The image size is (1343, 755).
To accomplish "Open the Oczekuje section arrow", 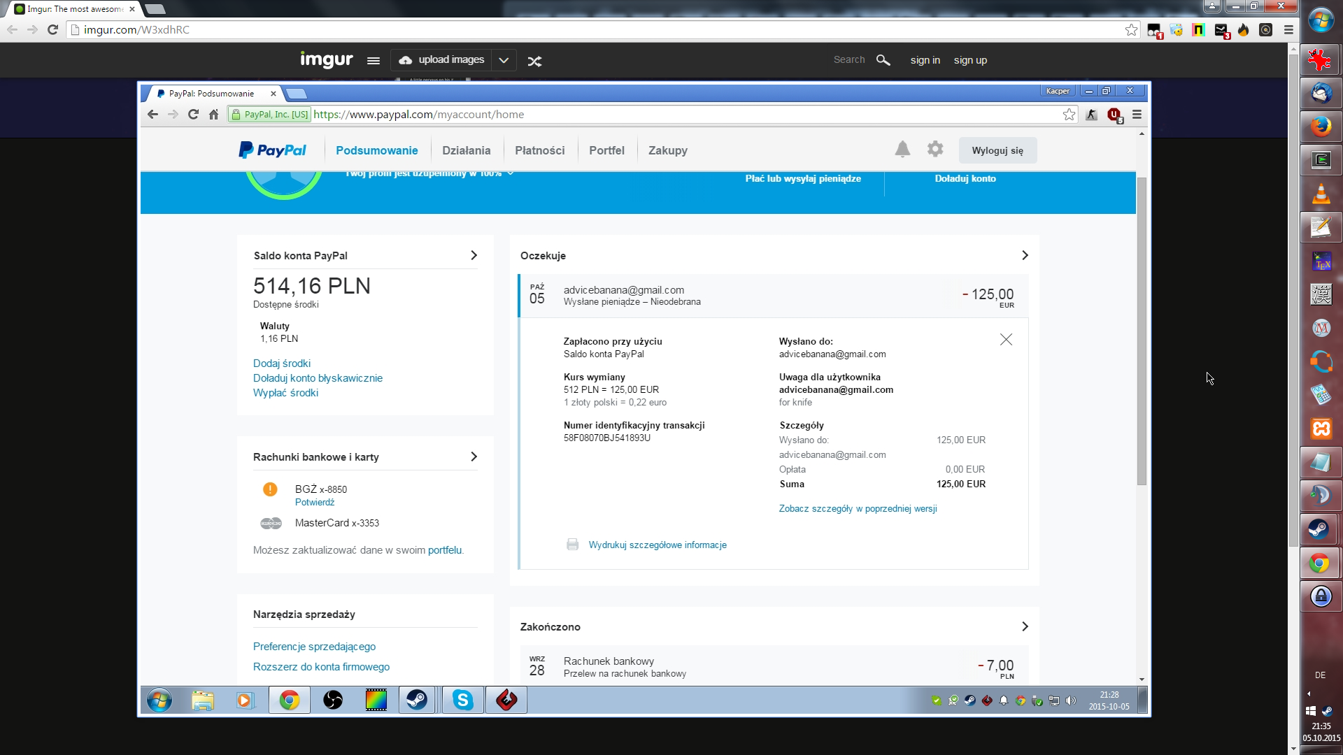I will point(1025,255).
